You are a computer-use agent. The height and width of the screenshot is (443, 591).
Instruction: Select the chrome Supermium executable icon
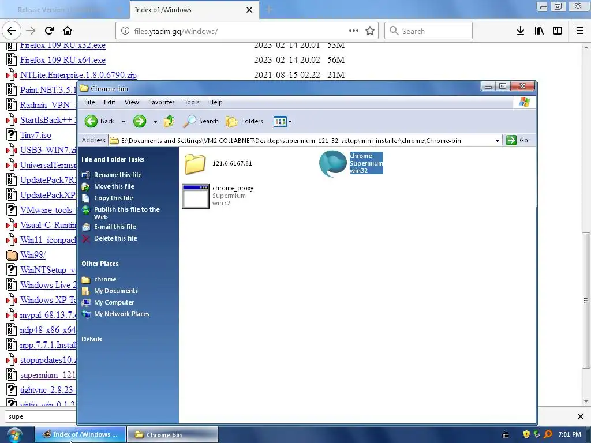(333, 163)
